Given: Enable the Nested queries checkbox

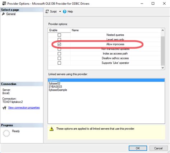Looking at the screenshot, I should click(59, 35).
